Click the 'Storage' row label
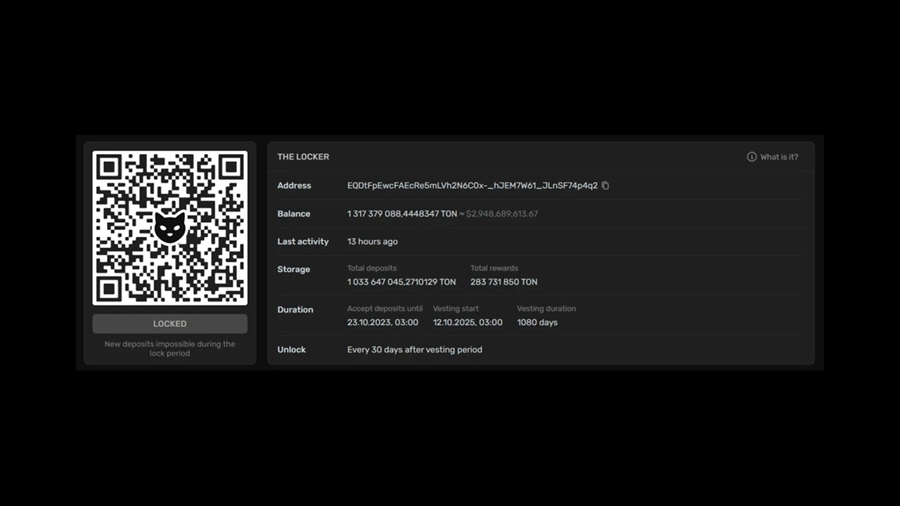 point(294,269)
